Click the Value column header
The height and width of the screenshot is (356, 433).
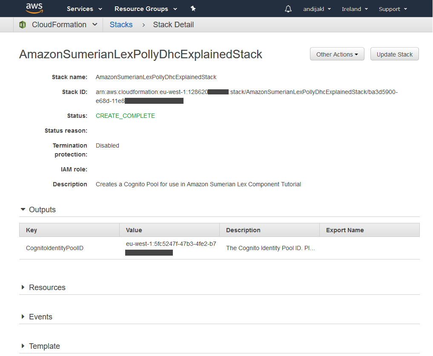tap(169, 230)
